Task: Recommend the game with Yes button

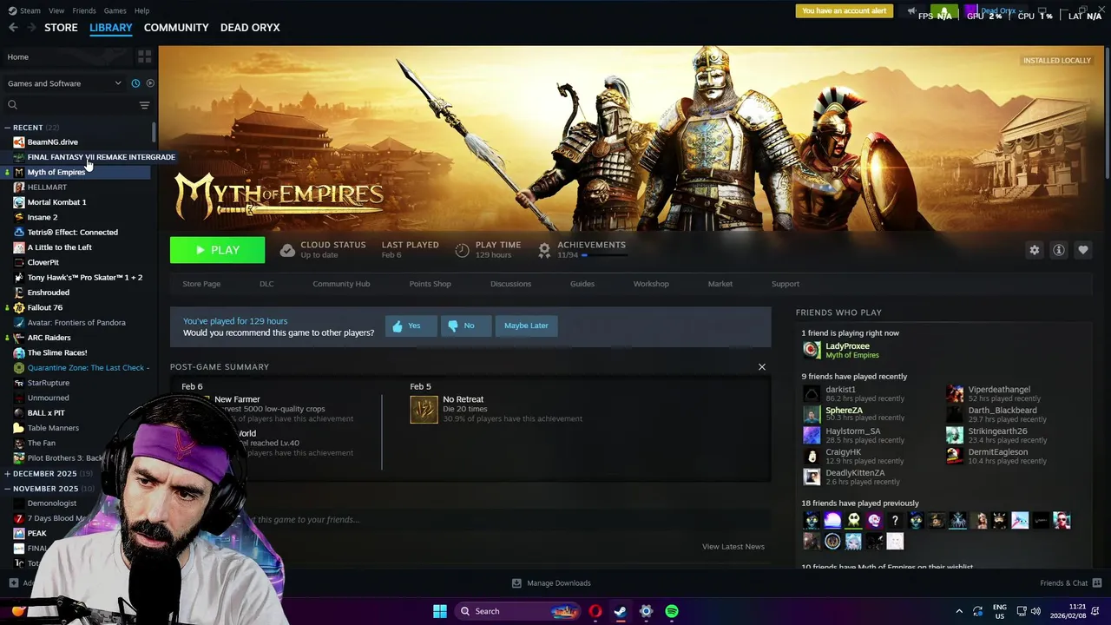Action: [x=411, y=326]
